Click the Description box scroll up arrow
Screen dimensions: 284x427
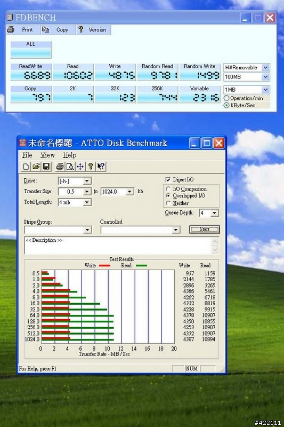[x=215, y=241]
